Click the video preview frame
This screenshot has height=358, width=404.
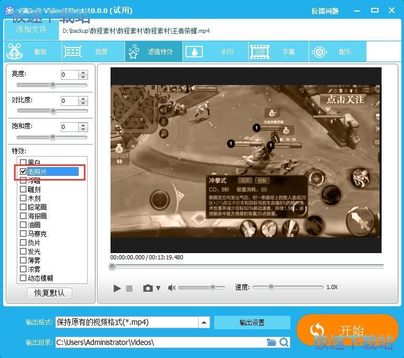(x=246, y=160)
